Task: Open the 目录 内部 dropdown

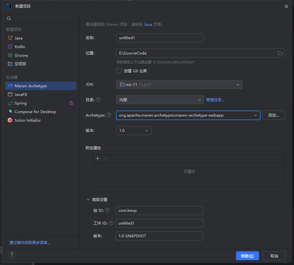Action: [x=160, y=100]
